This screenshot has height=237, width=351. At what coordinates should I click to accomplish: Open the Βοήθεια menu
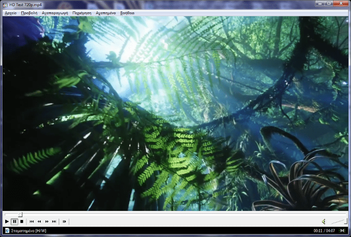(x=127, y=13)
